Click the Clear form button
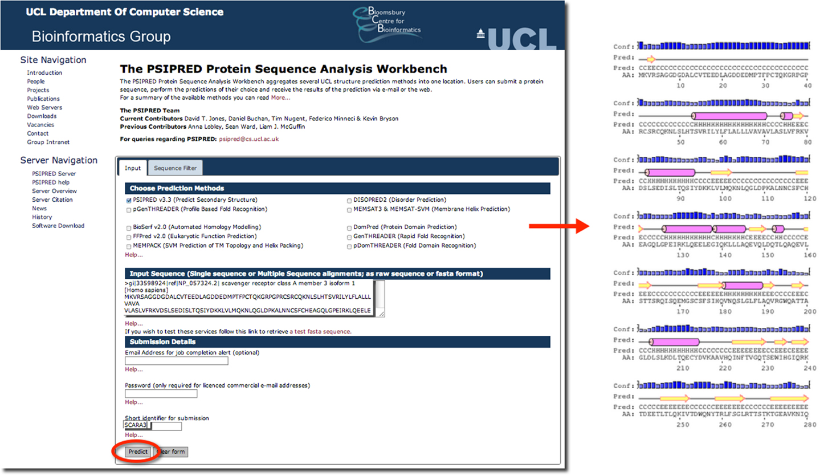The image size is (820, 476). pos(171,452)
